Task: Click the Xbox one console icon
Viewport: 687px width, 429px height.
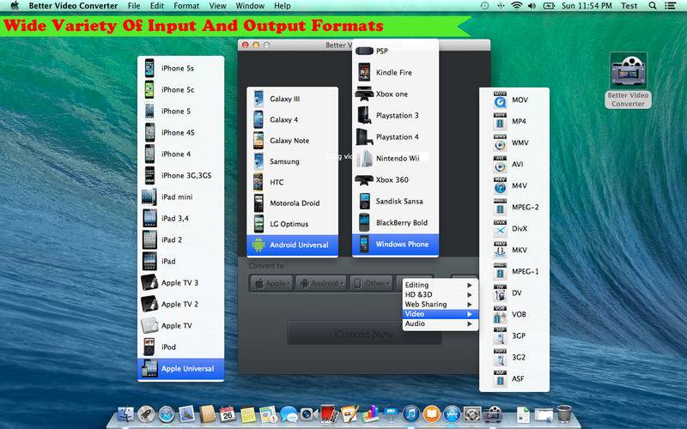Action: click(x=364, y=94)
